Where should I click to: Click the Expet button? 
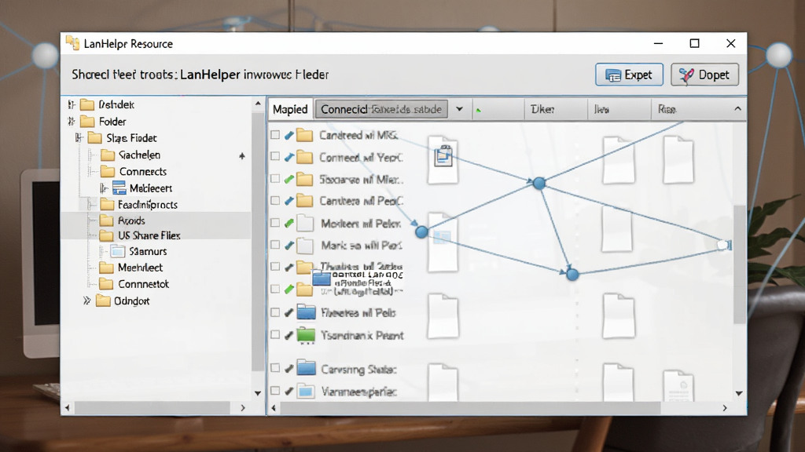point(629,75)
